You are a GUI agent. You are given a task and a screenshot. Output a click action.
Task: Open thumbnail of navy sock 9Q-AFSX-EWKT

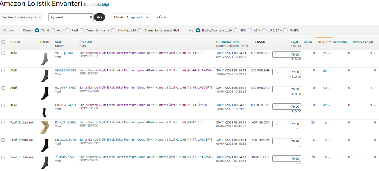coord(44,93)
